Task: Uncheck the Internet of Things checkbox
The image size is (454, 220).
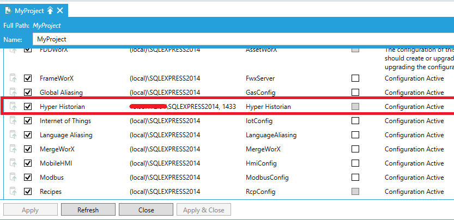Action: coord(28,121)
